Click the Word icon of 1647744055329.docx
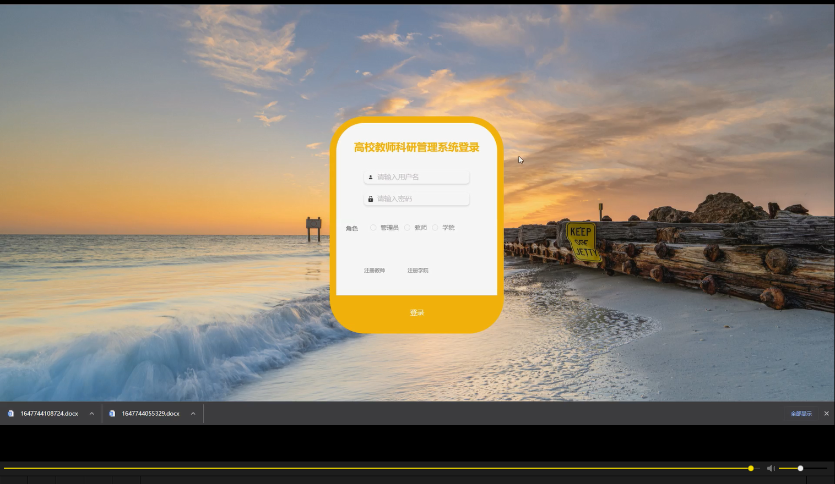The image size is (835, 484). pos(112,414)
